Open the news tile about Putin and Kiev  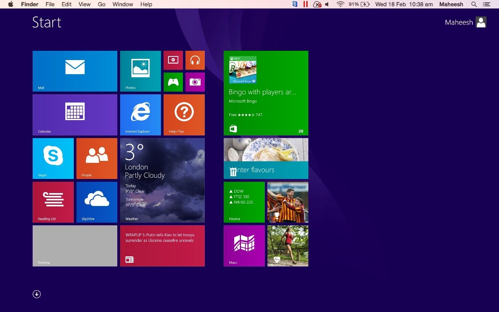162,246
